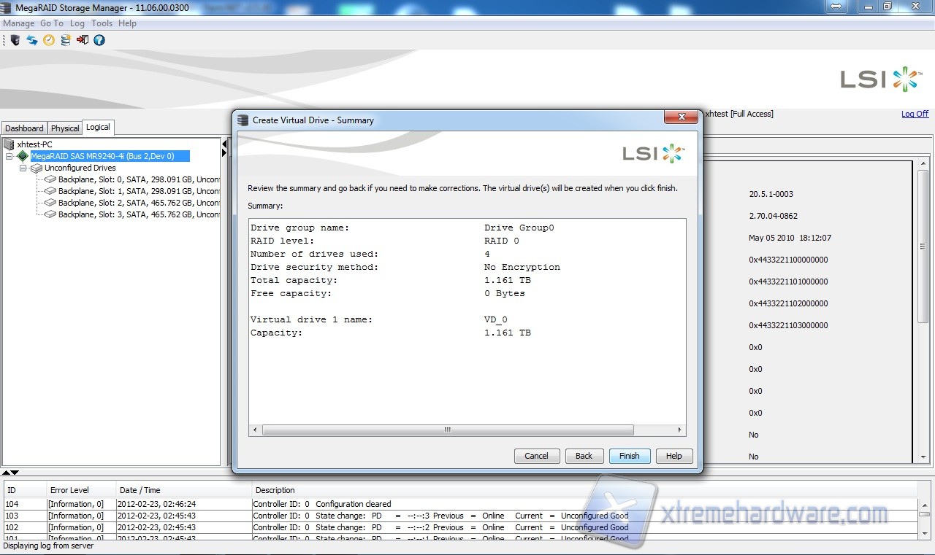Go Back in the Create Virtual Drive wizard
Screen dimensions: 935x555
(584, 456)
